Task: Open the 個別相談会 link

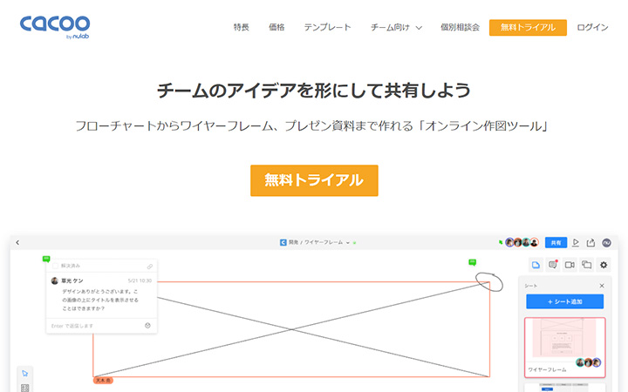Action: [x=460, y=27]
